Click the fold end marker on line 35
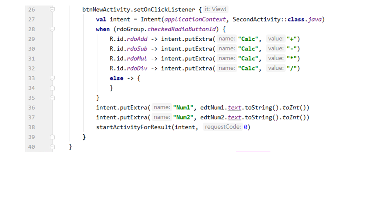 52,98
